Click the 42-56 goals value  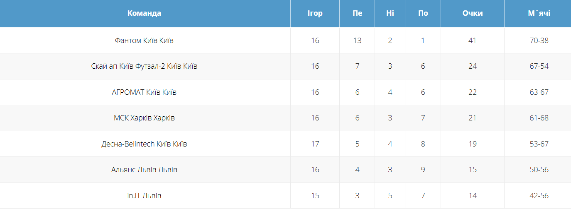point(539,196)
